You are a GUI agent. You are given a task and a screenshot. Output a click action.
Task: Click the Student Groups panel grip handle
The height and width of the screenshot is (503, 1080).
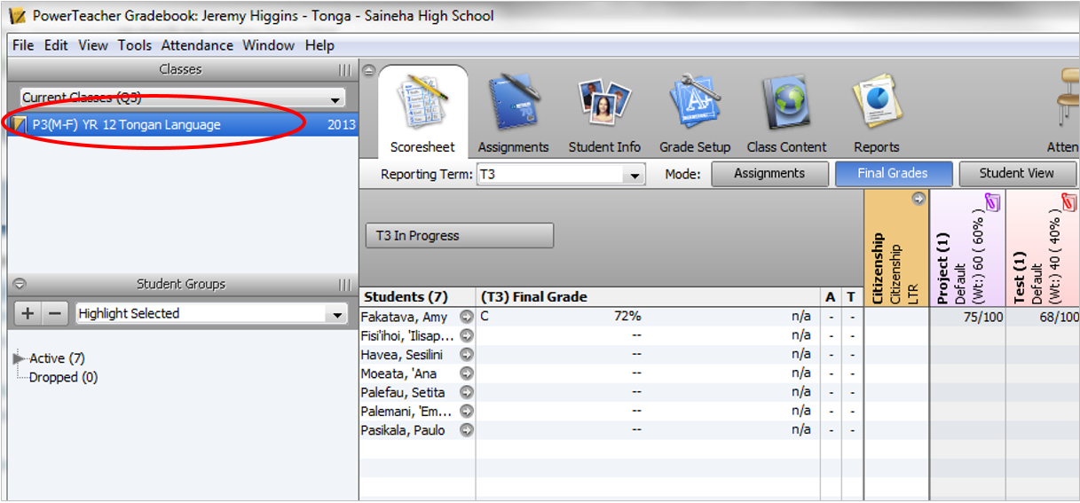(345, 285)
